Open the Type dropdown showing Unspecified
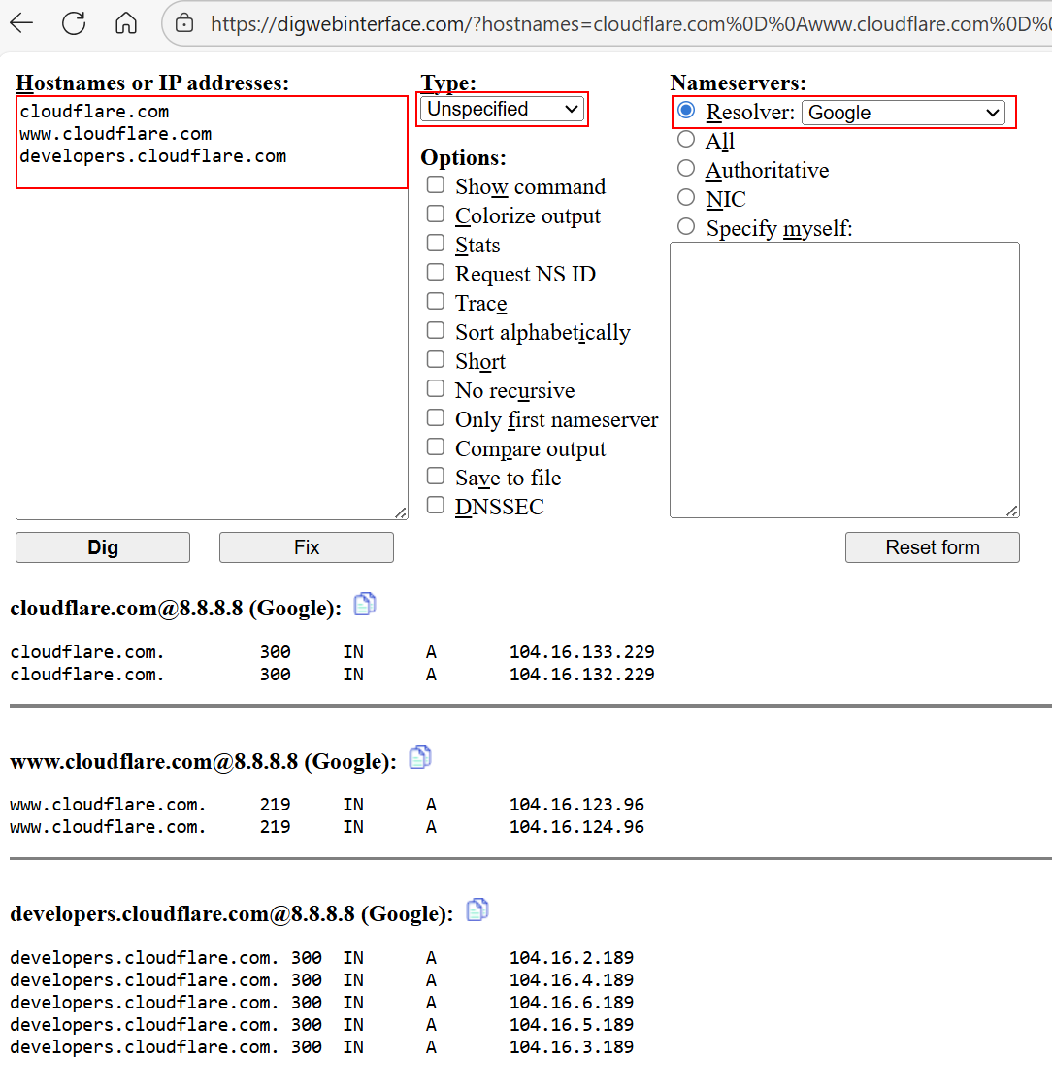 click(503, 110)
